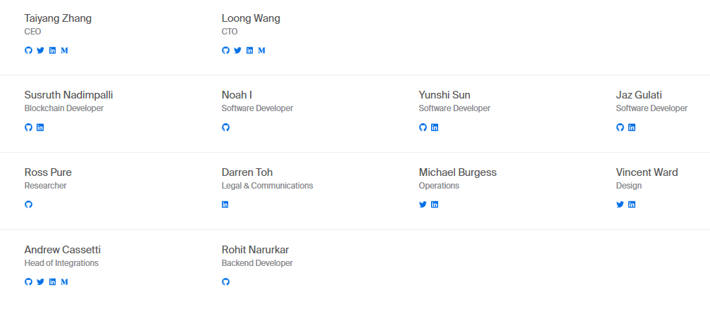This screenshot has width=710, height=311.
Task: Open Jaz Gulati's LinkedIn icon
Action: pyautogui.click(x=632, y=127)
